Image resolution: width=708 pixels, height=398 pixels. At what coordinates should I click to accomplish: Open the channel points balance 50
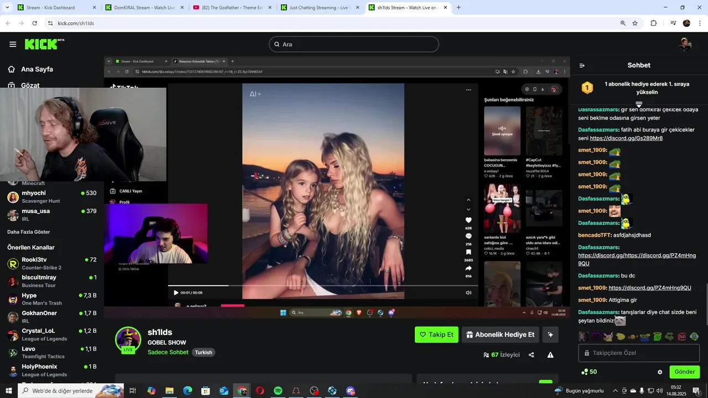[x=589, y=372]
